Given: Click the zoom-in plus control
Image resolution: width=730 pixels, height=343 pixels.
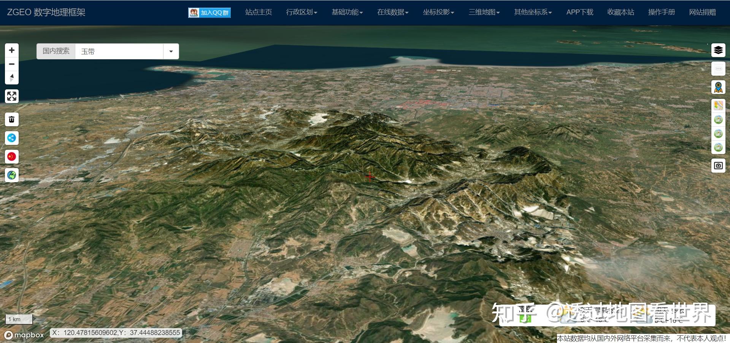Looking at the screenshot, I should (12, 50).
